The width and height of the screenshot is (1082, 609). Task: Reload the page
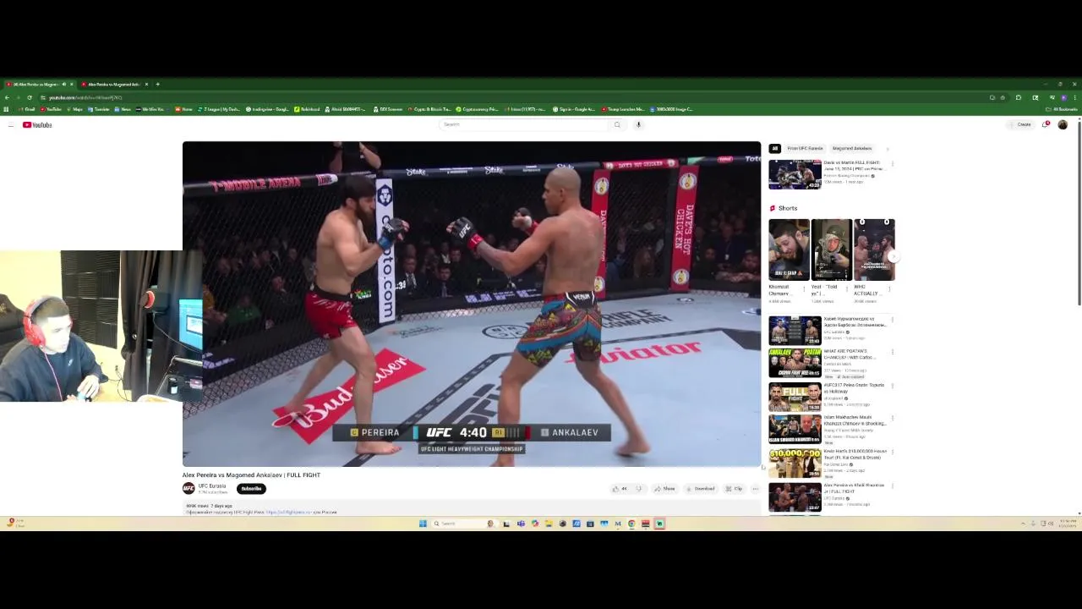point(30,97)
